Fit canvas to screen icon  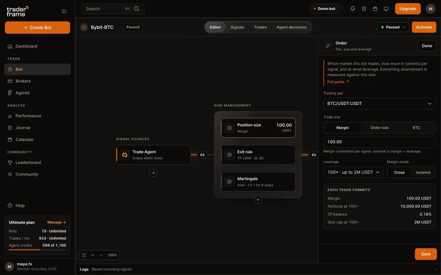[84, 255]
